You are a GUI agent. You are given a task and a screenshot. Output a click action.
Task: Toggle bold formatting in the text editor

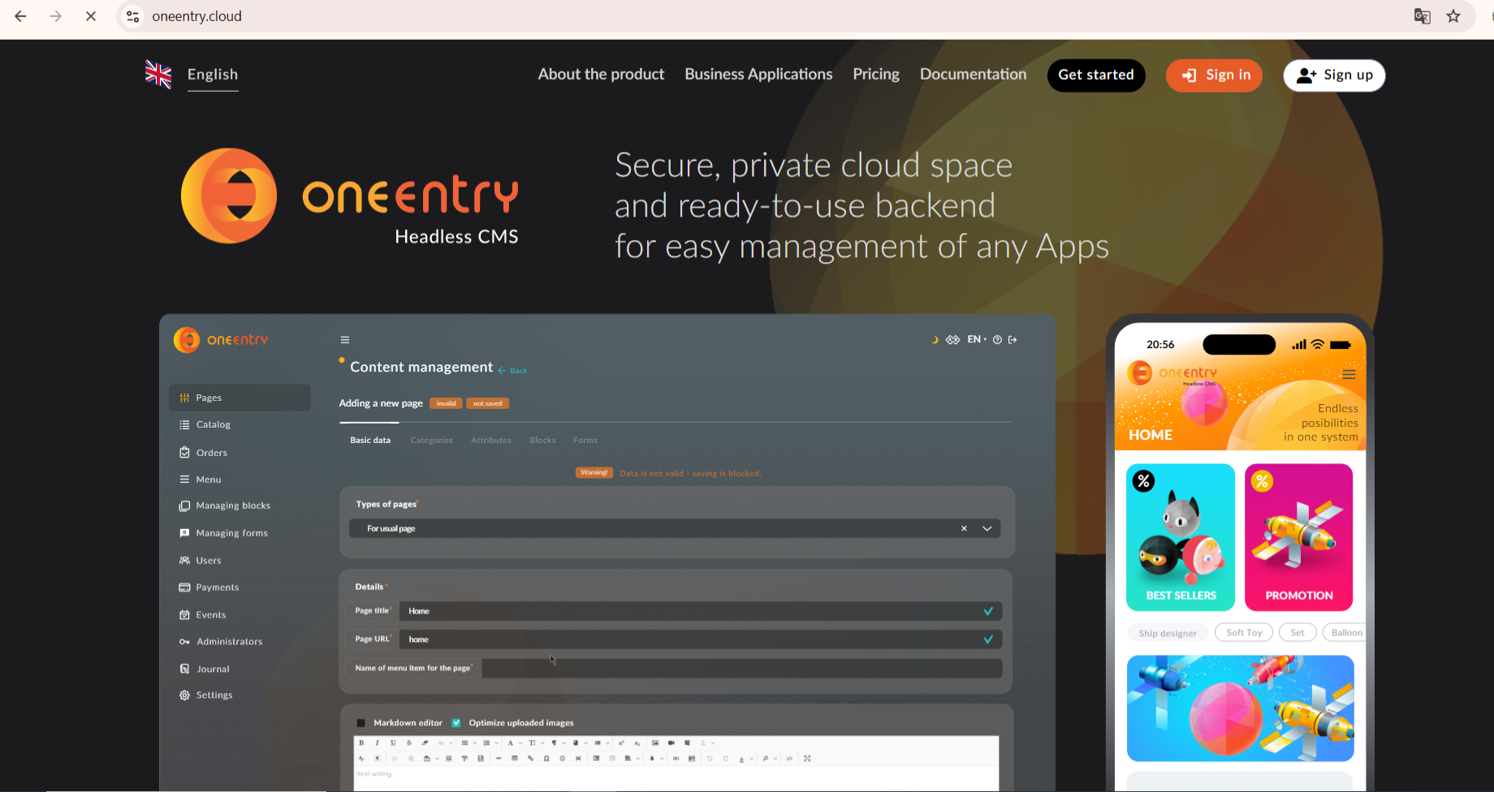[361, 742]
